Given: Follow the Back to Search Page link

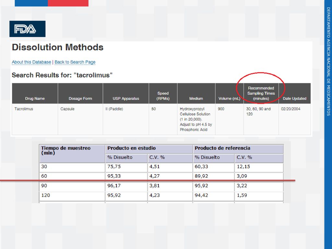Looking at the screenshot, I should click(x=75, y=62).
